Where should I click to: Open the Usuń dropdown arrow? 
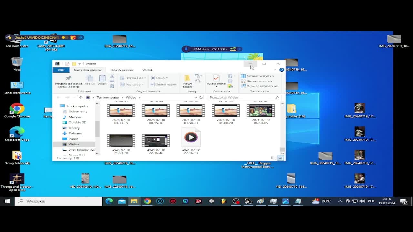point(167,78)
